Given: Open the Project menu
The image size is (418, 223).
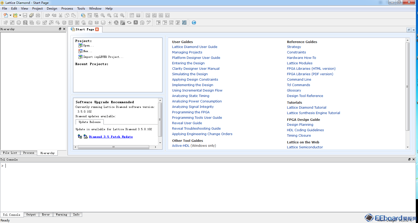Looking at the screenshot, I should (x=37, y=9).
